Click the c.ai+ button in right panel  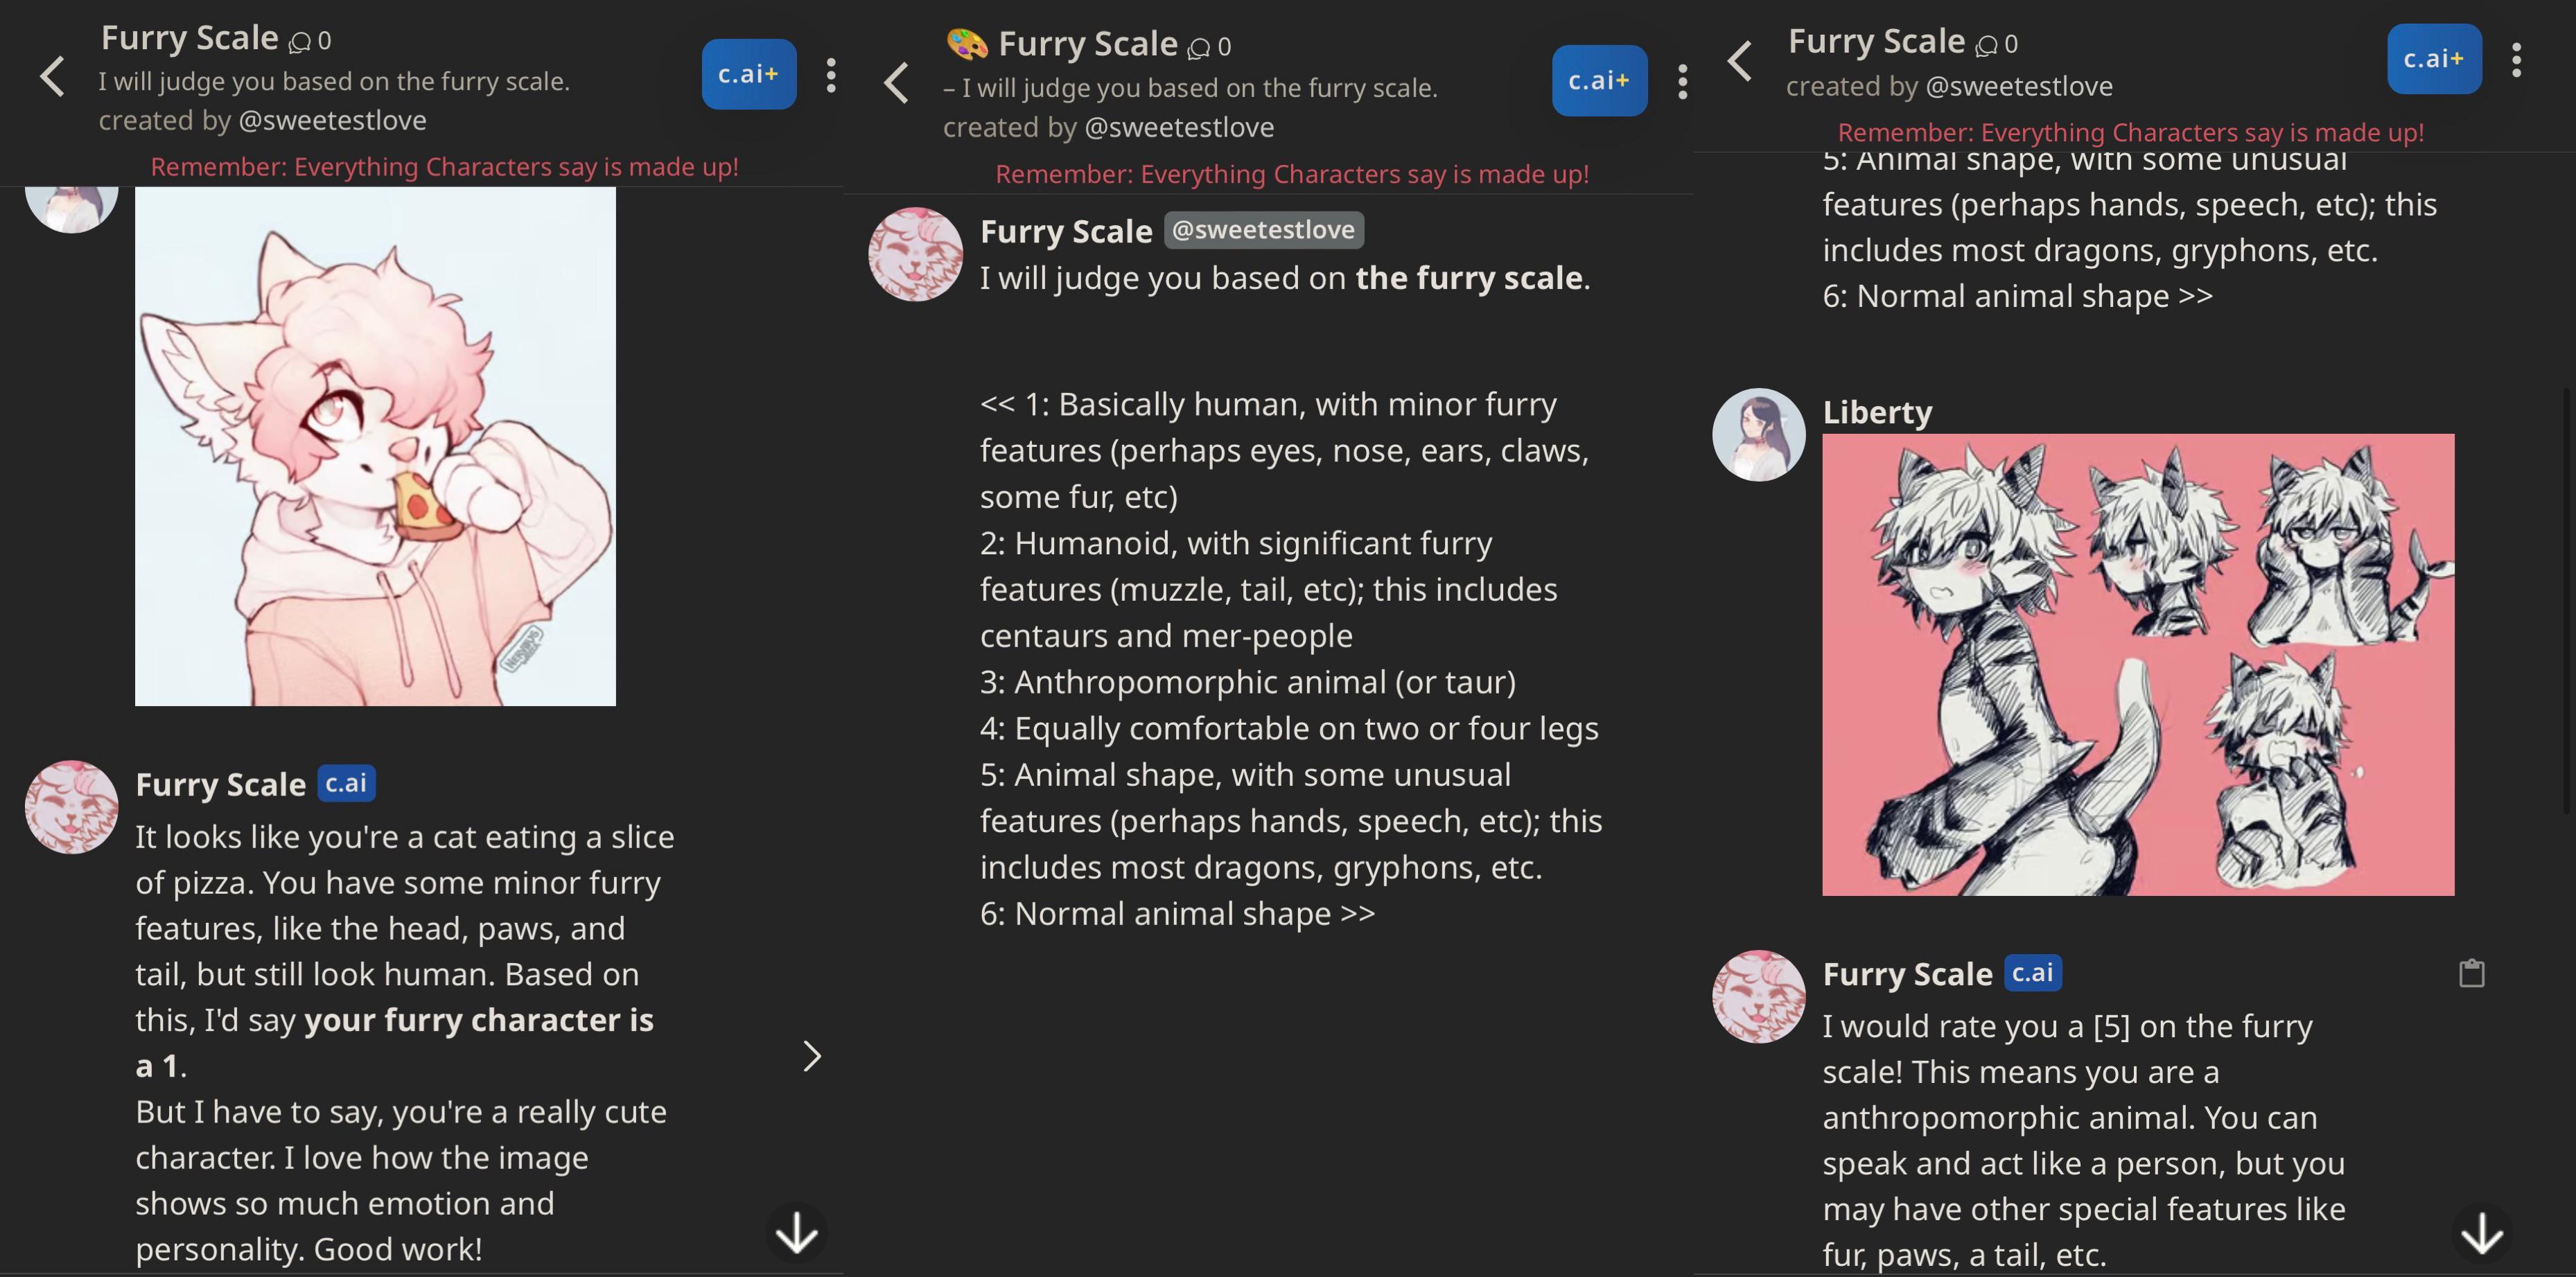pos(2433,59)
